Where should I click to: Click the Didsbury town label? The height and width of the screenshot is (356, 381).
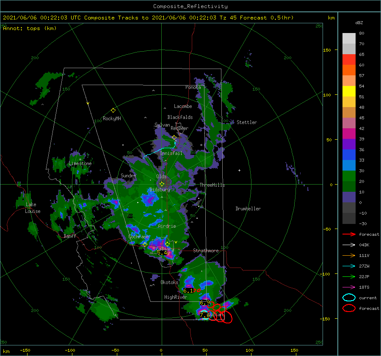pos(160,190)
